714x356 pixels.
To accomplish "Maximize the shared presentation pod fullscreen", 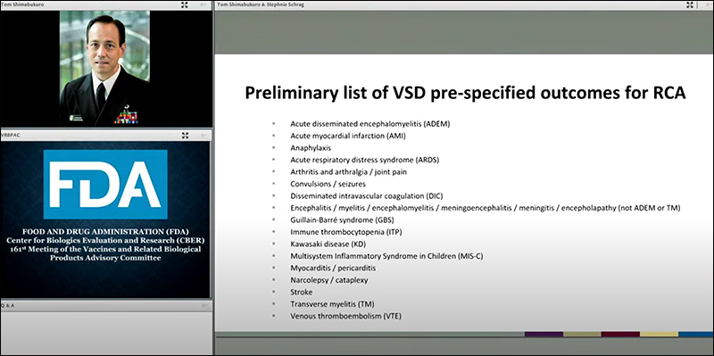I will (x=690, y=5).
